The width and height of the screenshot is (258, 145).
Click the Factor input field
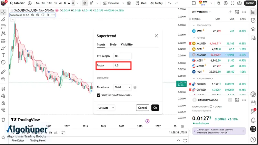[x=122, y=65]
